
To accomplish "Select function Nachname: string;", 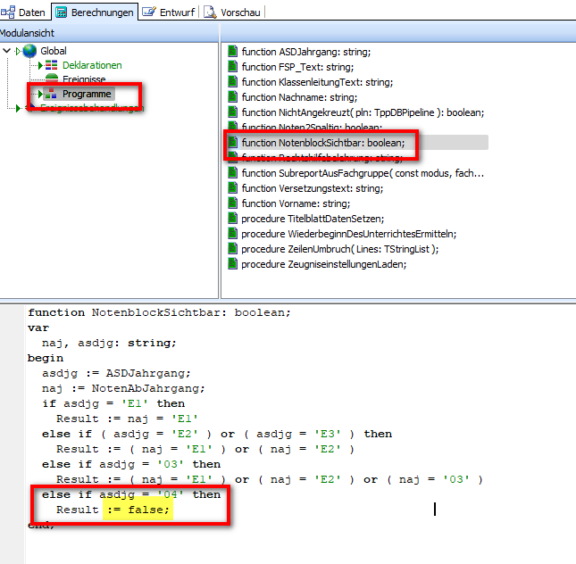I will click(x=299, y=97).
